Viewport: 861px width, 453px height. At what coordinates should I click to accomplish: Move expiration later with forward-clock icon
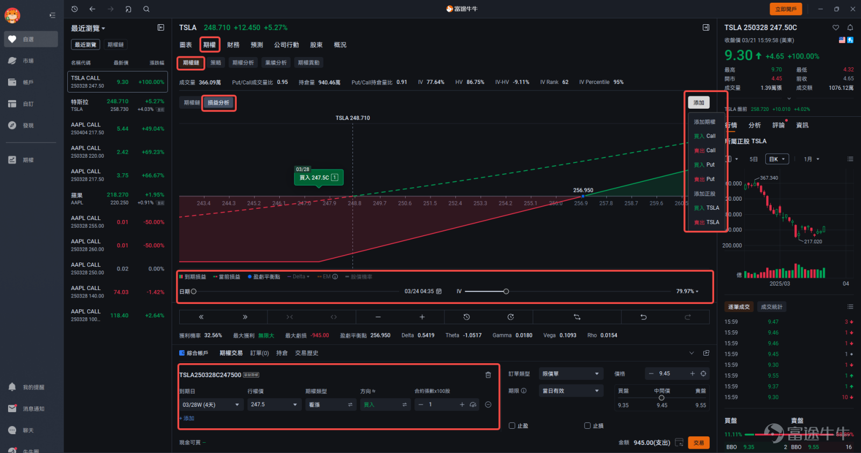click(511, 317)
